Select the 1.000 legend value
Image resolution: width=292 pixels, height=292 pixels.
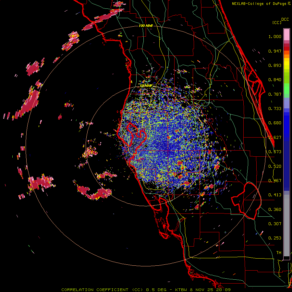point(275,36)
